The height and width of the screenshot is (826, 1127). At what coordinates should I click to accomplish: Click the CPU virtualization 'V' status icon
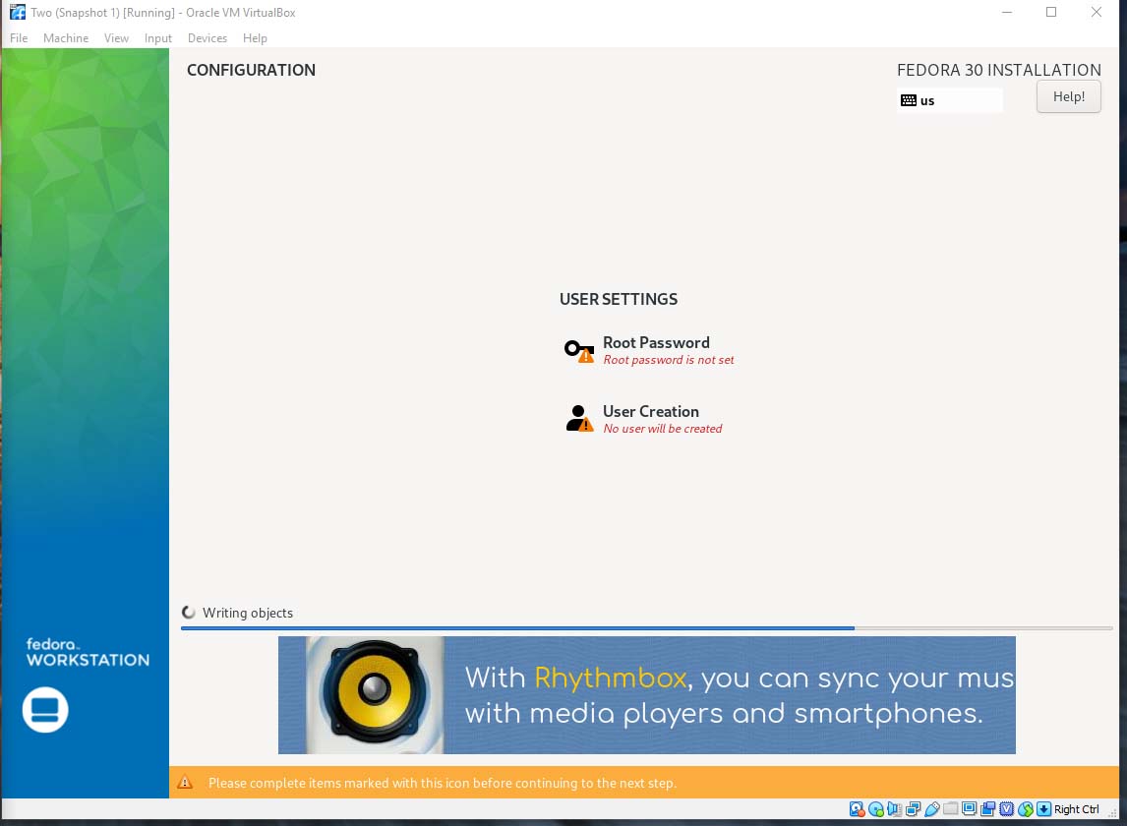click(1006, 809)
